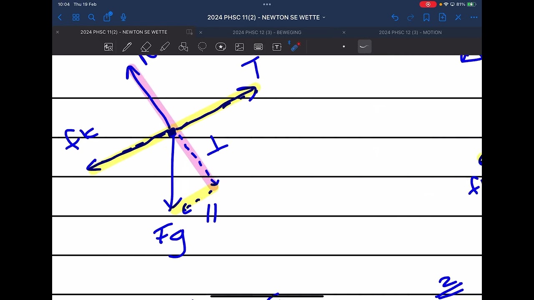Choose the small dot stroke thickness
534x300 pixels.
tap(344, 47)
